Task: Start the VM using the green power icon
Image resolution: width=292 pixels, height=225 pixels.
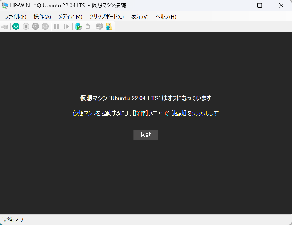Action: coord(16,26)
